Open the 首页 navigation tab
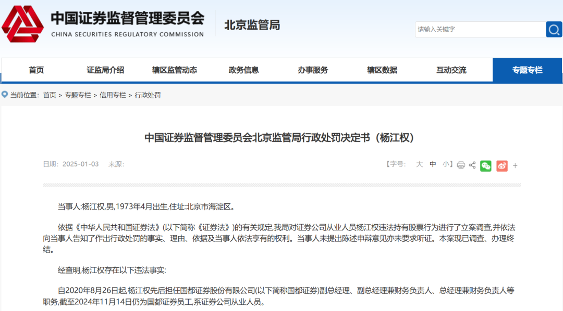Viewport: 563px width, 311px height. (36, 70)
